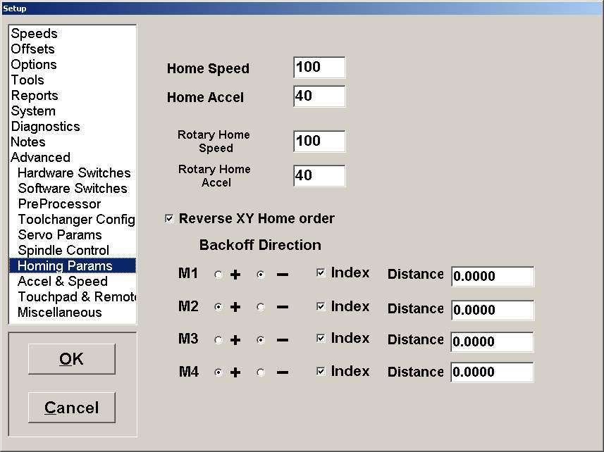604x452 pixels.
Task: Open the Touchpad & Remote settings
Action: coord(76,296)
